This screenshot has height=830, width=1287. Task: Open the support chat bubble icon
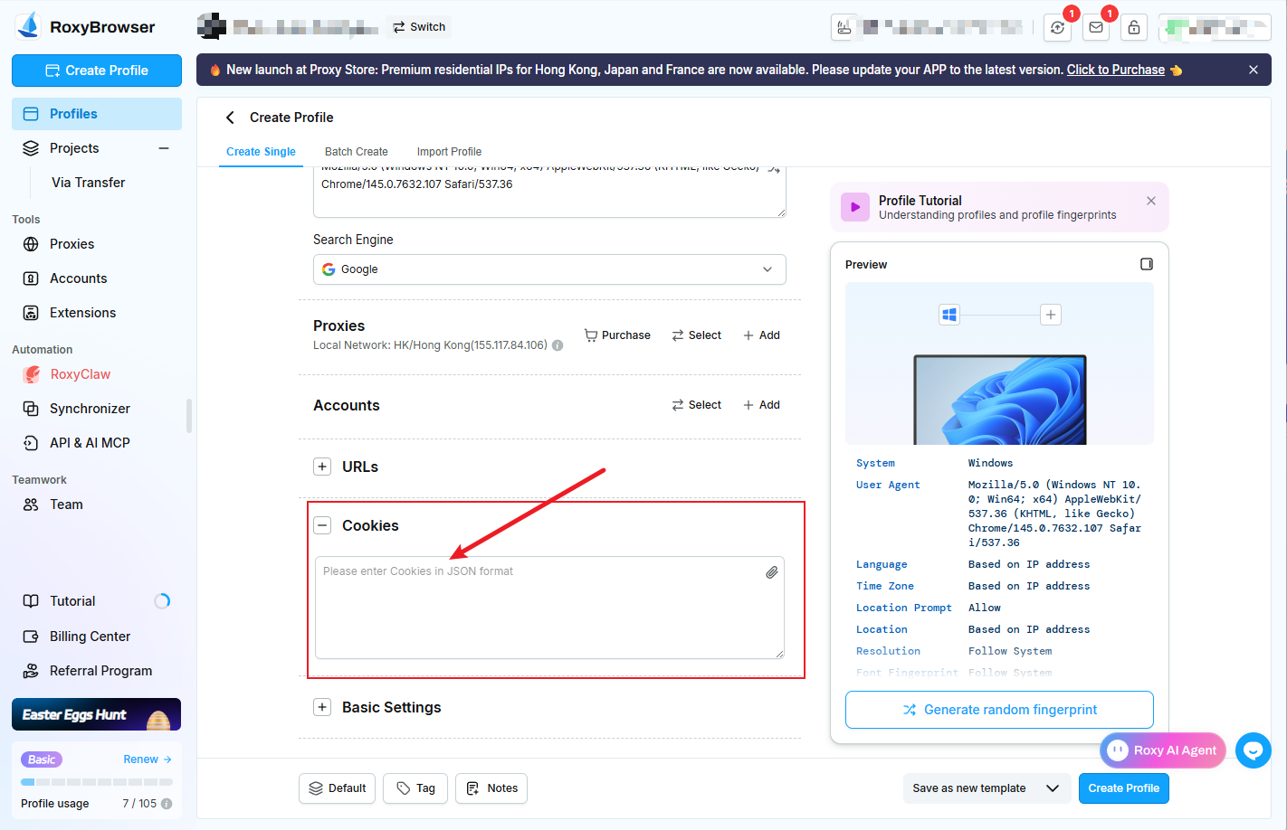[x=1253, y=750]
